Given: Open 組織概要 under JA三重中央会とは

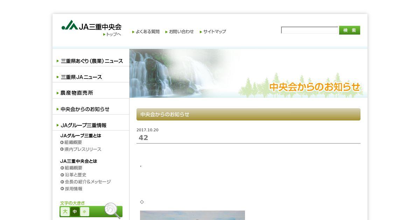Looking at the screenshot, I should [x=71, y=168].
